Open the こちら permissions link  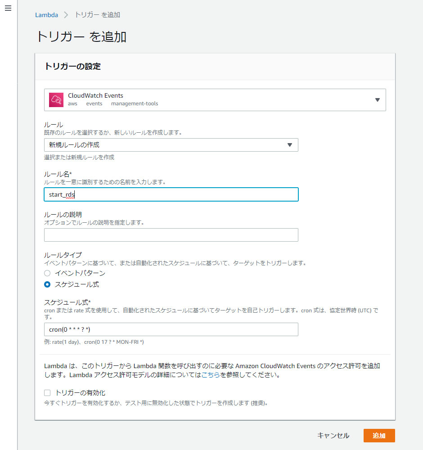click(x=210, y=375)
